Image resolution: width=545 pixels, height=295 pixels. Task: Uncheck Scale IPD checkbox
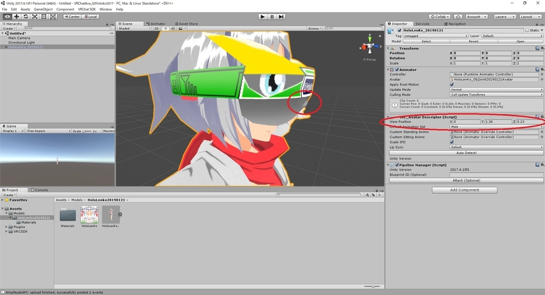click(x=452, y=142)
